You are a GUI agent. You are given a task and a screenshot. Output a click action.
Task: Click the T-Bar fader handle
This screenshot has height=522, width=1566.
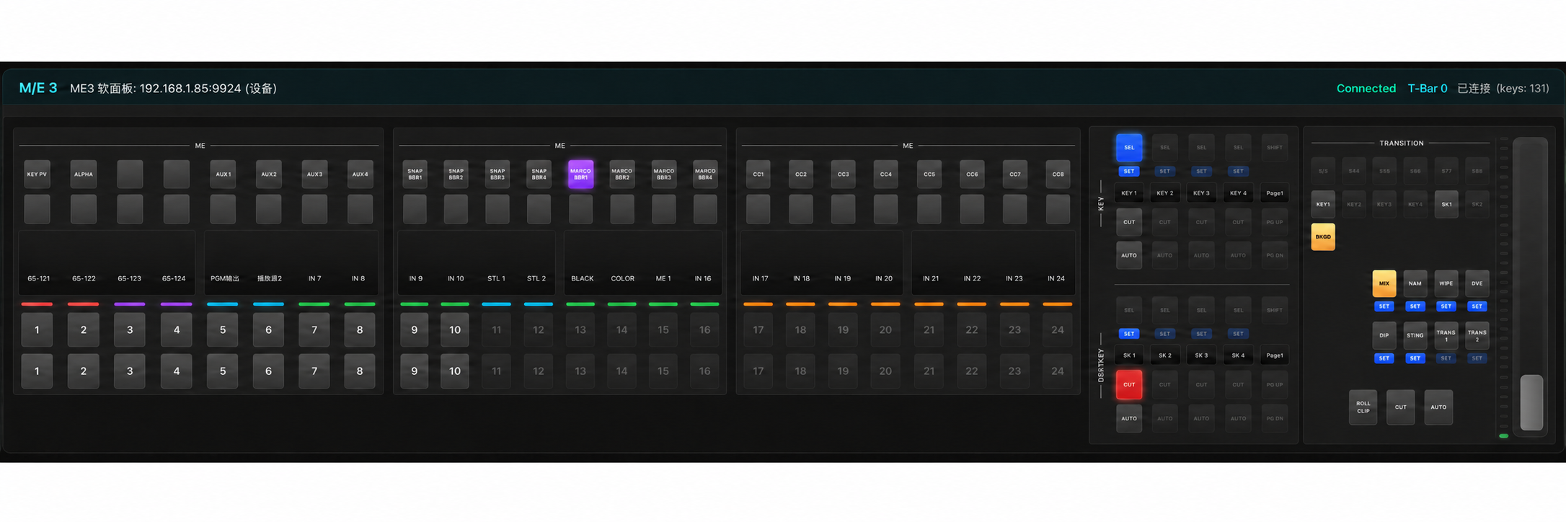(1531, 402)
